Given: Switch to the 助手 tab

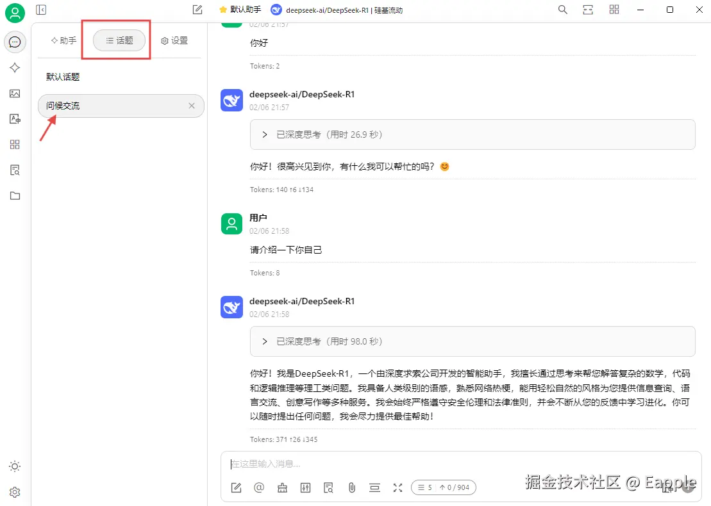Looking at the screenshot, I should click(63, 40).
